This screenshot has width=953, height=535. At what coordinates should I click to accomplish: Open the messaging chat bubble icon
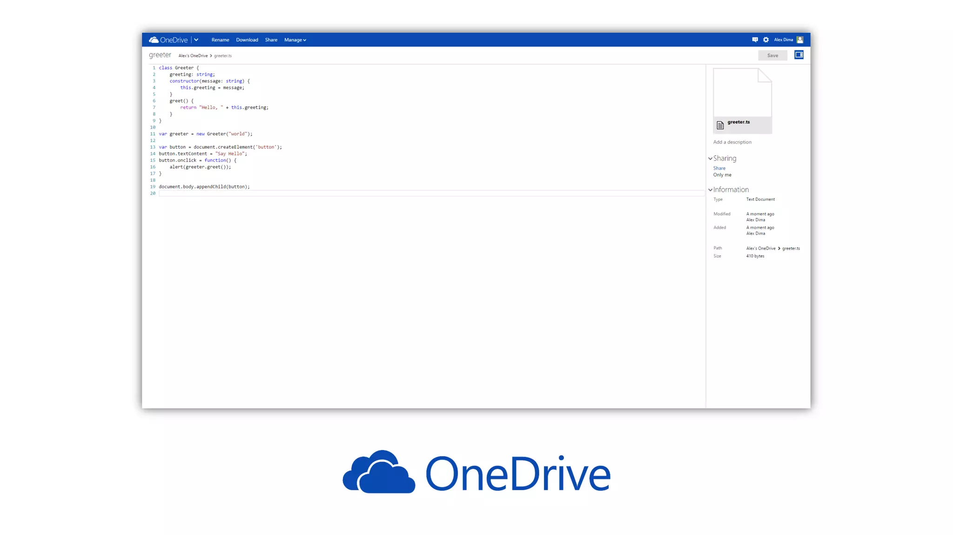point(755,40)
